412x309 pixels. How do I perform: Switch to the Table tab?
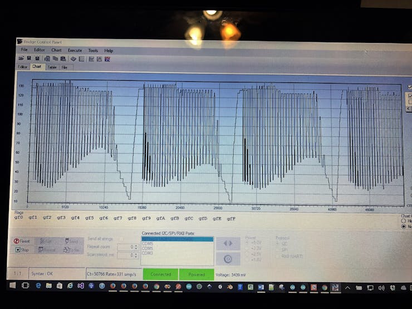[52, 67]
